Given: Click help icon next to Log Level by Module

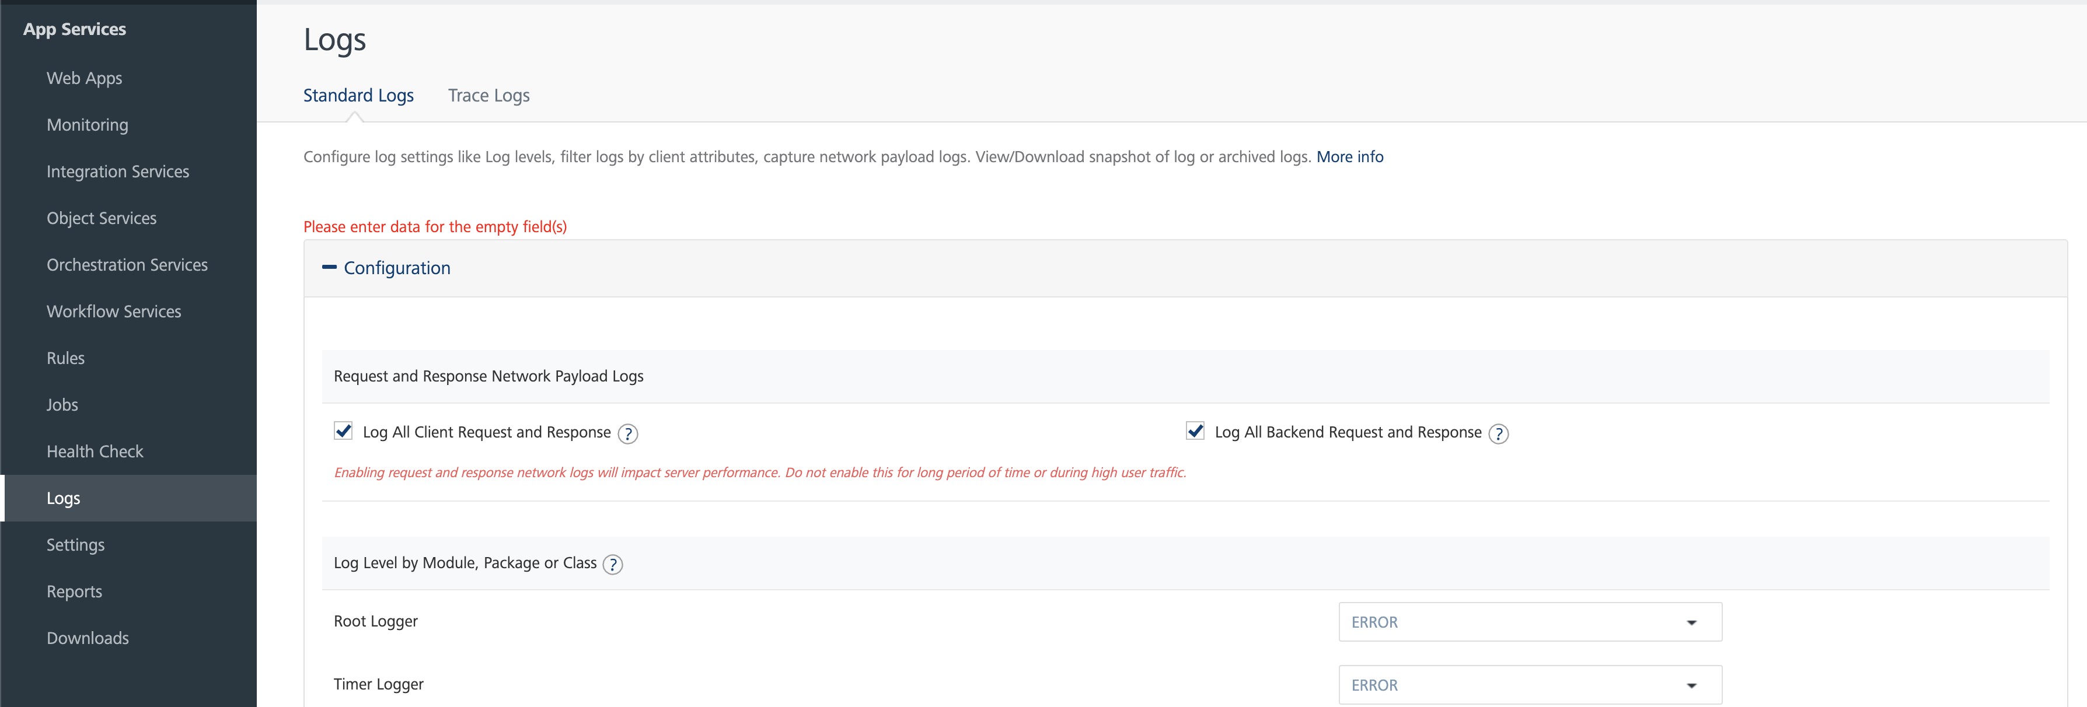Looking at the screenshot, I should pos(612,565).
